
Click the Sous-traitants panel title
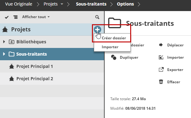[150, 23]
